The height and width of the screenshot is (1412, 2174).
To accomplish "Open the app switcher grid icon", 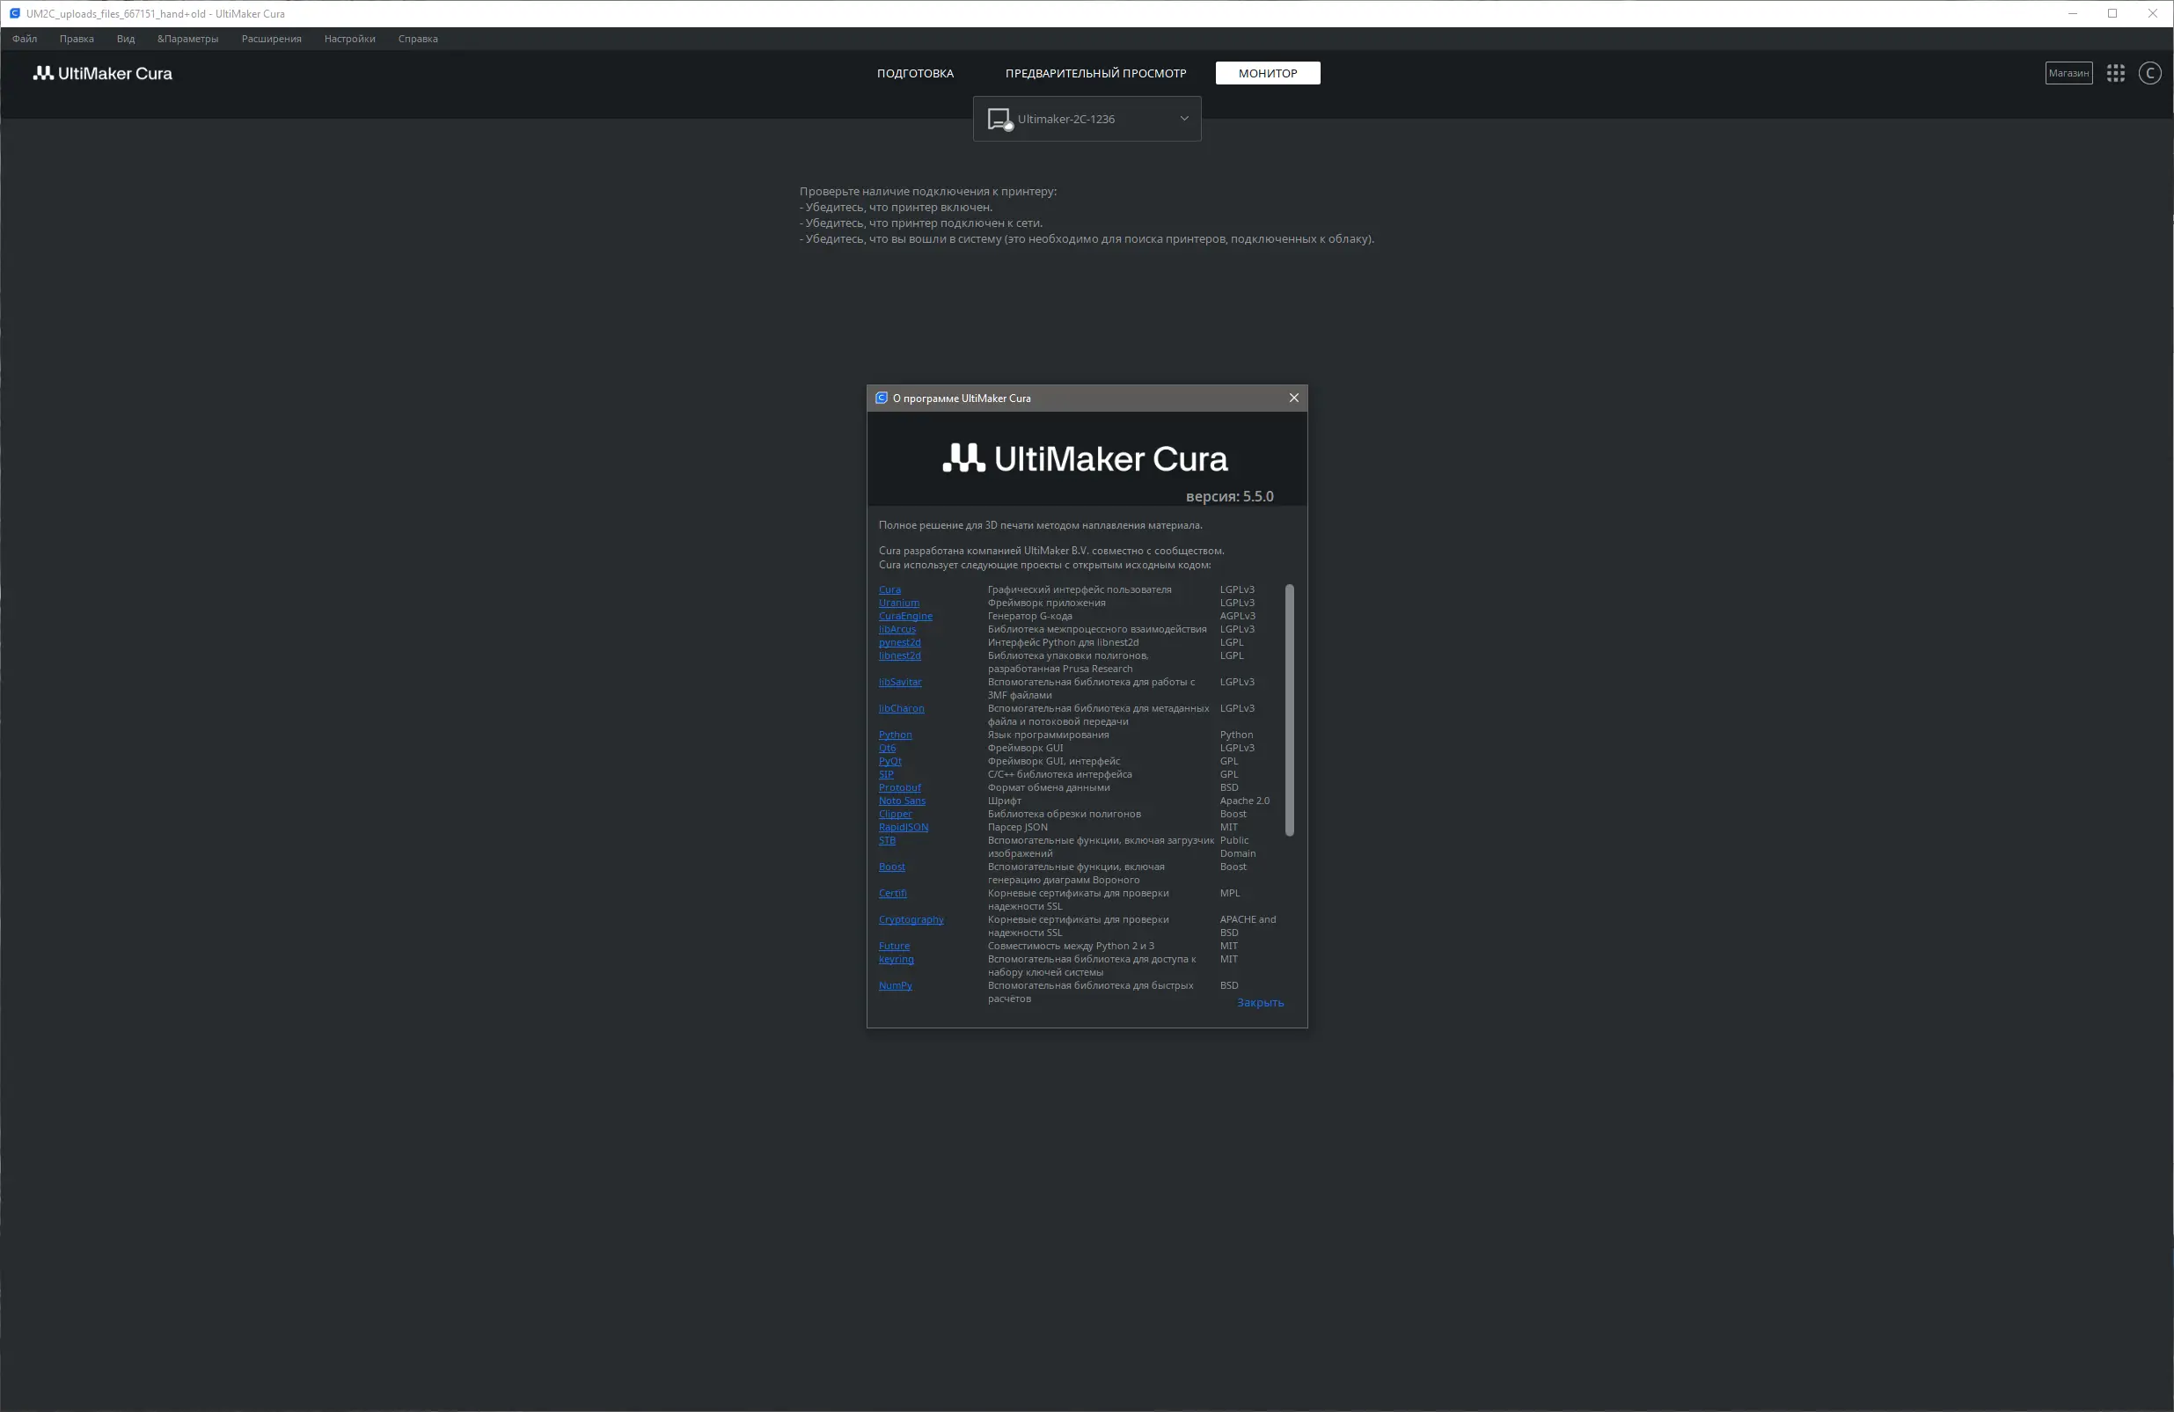I will 2116,73.
